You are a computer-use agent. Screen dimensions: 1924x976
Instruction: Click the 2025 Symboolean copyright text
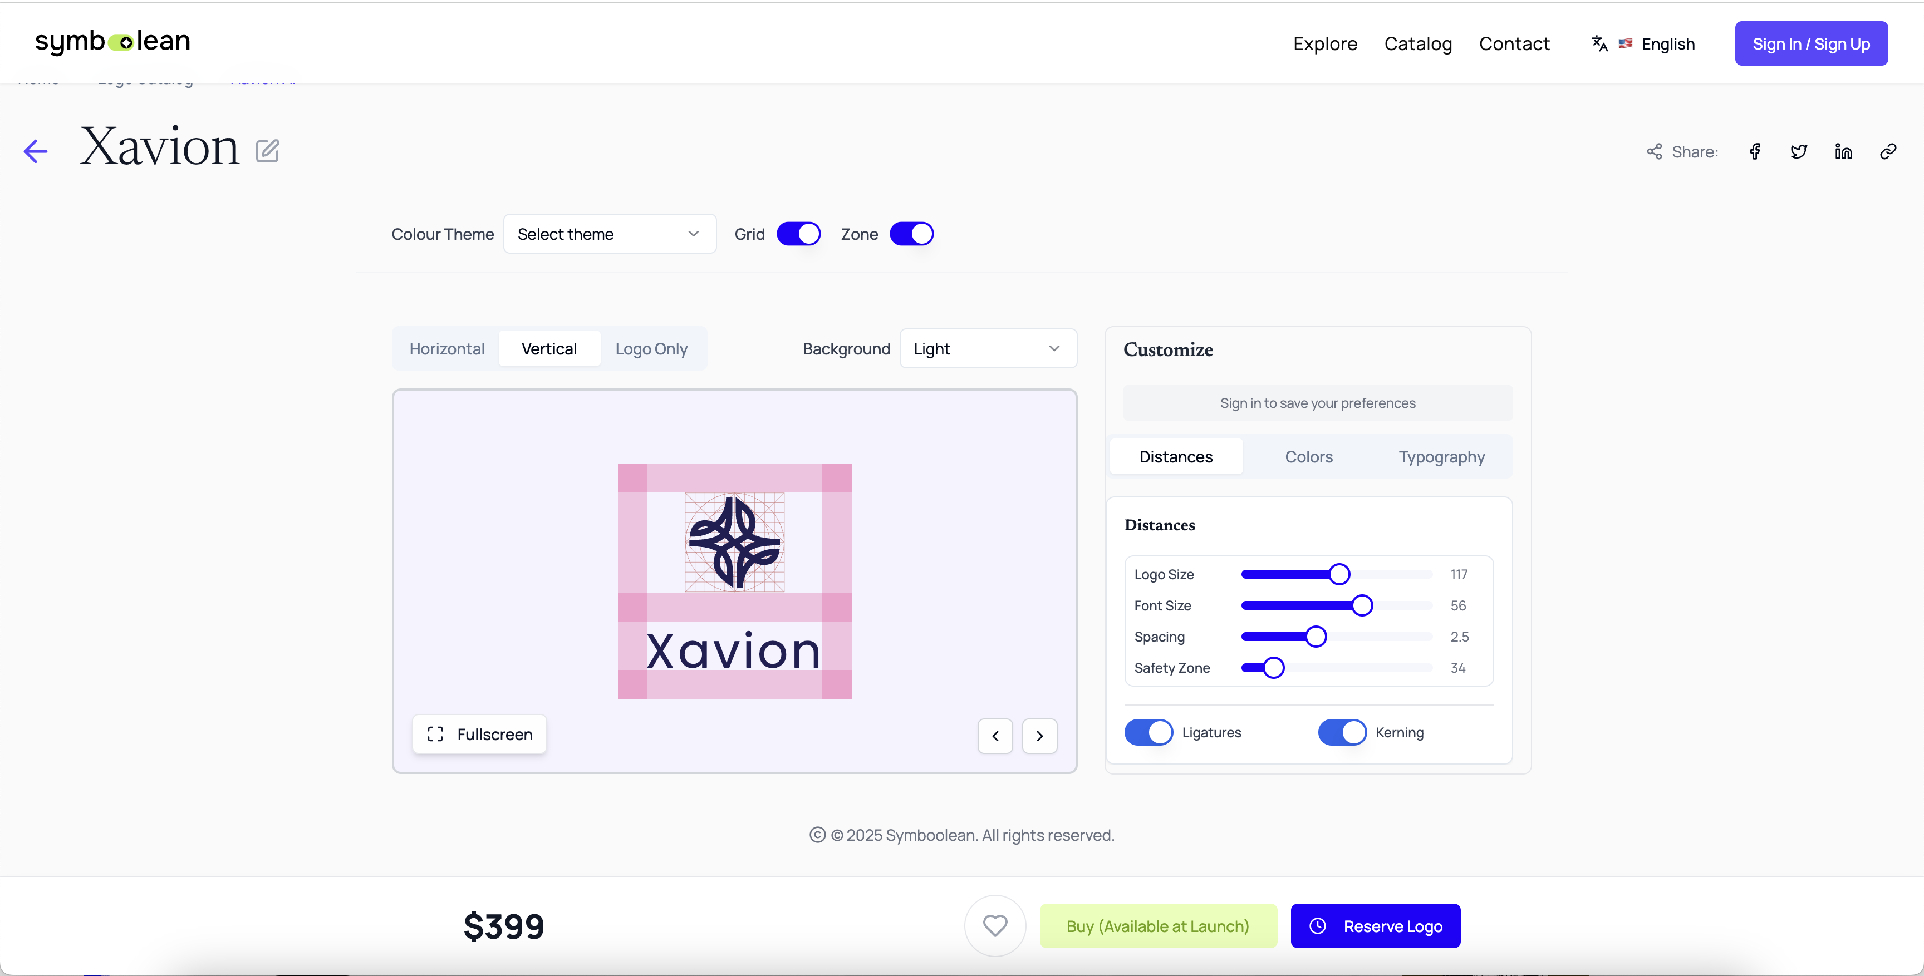pos(971,835)
